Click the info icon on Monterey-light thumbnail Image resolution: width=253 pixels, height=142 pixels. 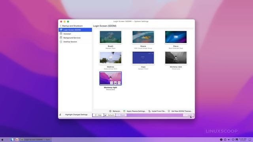click(x=111, y=83)
